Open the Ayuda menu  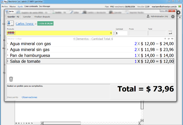[20, 7]
